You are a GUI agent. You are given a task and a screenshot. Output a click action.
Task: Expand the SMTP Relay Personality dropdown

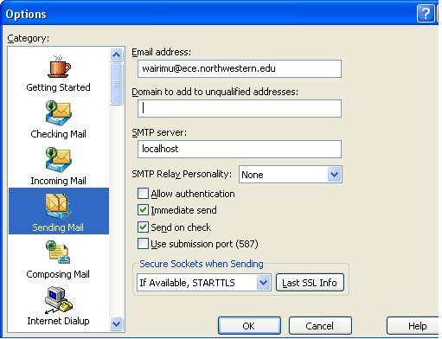click(x=335, y=175)
